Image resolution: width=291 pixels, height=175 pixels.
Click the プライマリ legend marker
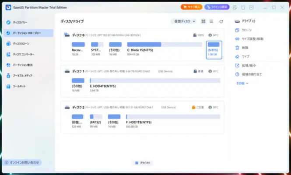pos(137,163)
